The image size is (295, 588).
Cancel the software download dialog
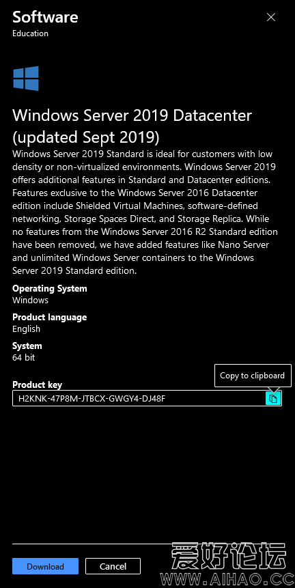(113, 566)
